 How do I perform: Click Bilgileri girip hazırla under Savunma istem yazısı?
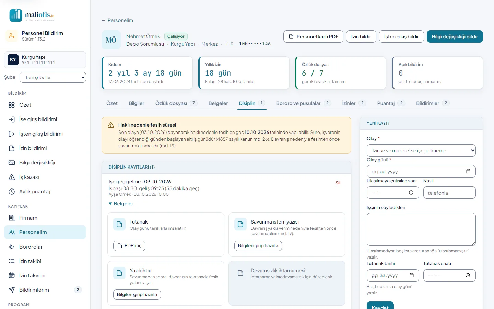[x=258, y=246]
